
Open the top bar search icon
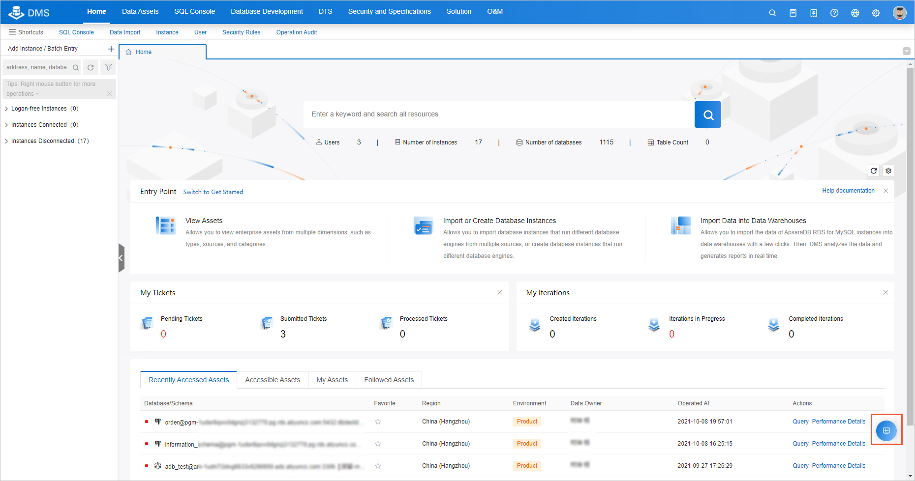(x=772, y=13)
